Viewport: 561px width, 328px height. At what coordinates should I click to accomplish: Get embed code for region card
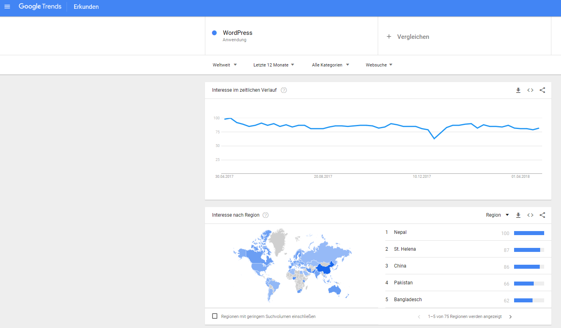[530, 215]
